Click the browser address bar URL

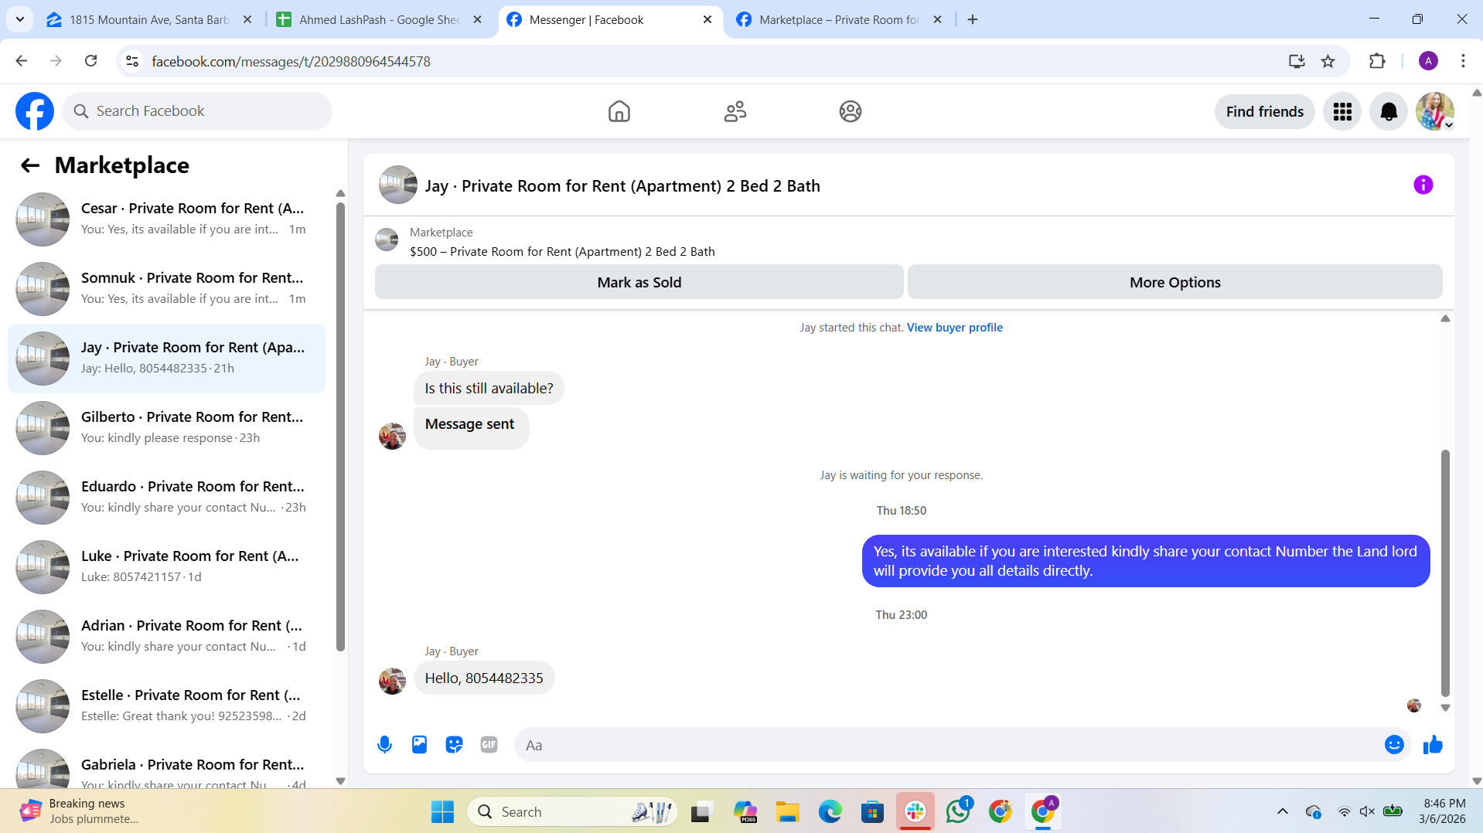[291, 61]
